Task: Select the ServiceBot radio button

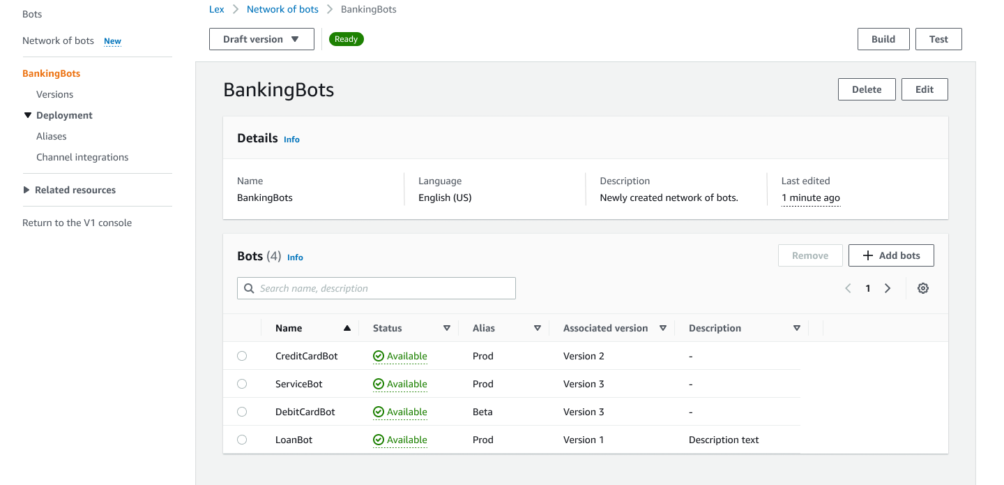Action: point(242,384)
